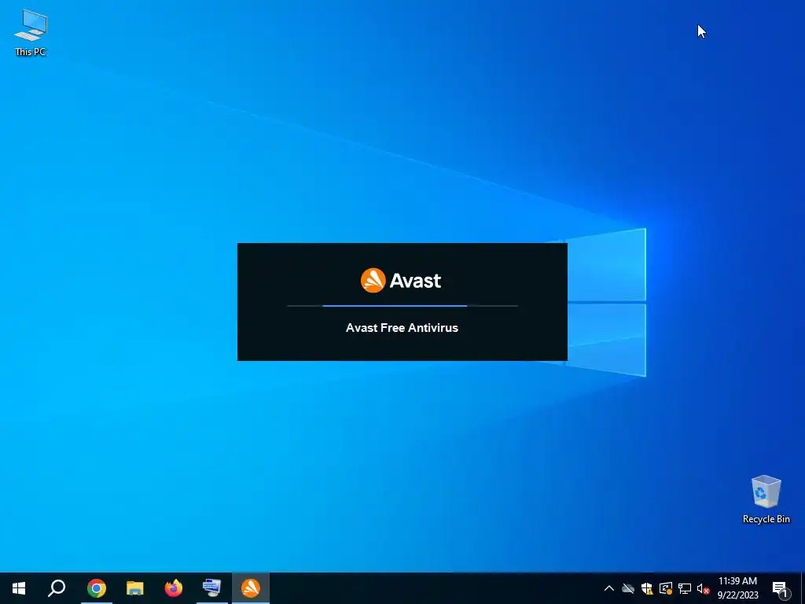
Task: Click the Avast taskbar icon
Action: pos(251,588)
